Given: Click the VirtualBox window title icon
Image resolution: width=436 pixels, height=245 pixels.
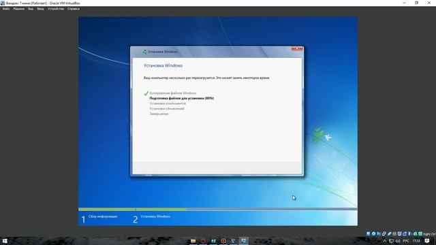Looking at the screenshot, I should tap(3, 3).
